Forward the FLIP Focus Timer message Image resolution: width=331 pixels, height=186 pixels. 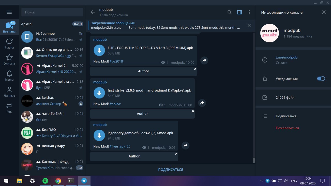pyautogui.click(x=204, y=60)
